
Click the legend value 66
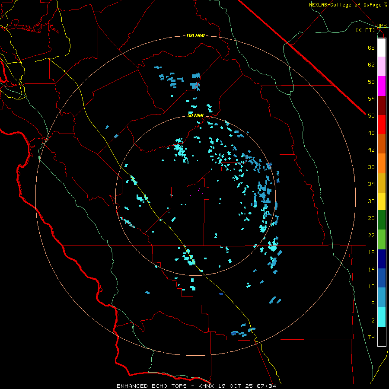[x=371, y=48]
